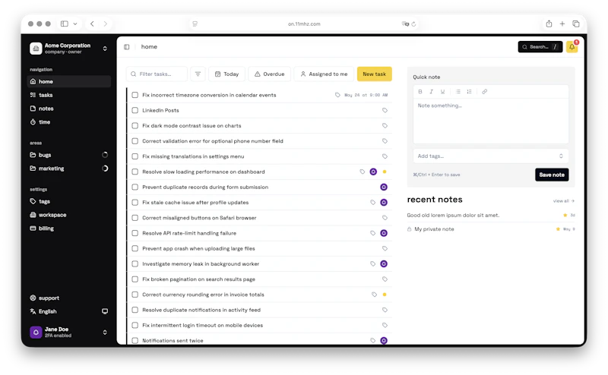Insert bulleted list in Quick note

tap(458, 92)
